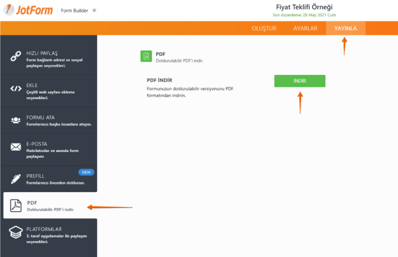This screenshot has width=398, height=257.
Task: Click the chain link Hızlı Paylaş icon
Action: click(x=16, y=56)
